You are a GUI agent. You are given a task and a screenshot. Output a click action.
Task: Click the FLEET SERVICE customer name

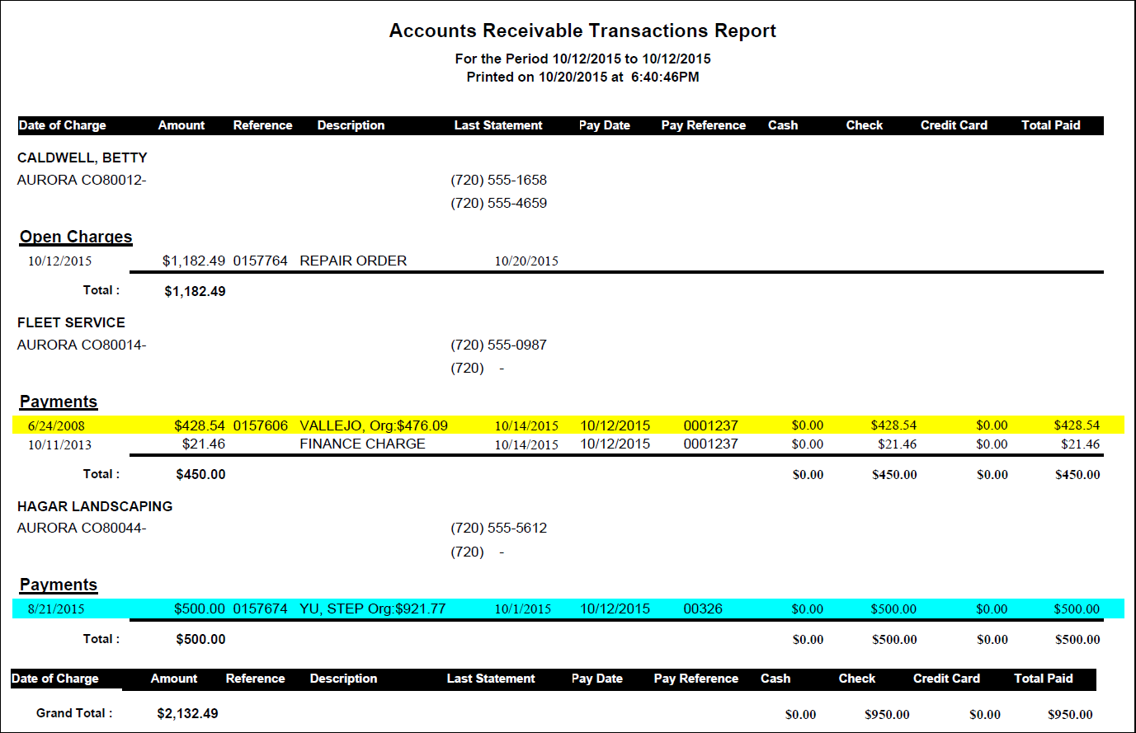71,322
